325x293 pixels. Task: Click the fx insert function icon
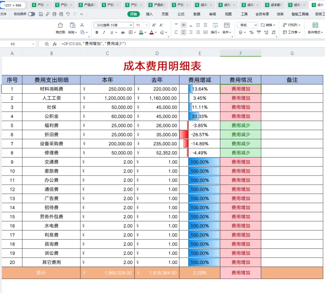55,44
